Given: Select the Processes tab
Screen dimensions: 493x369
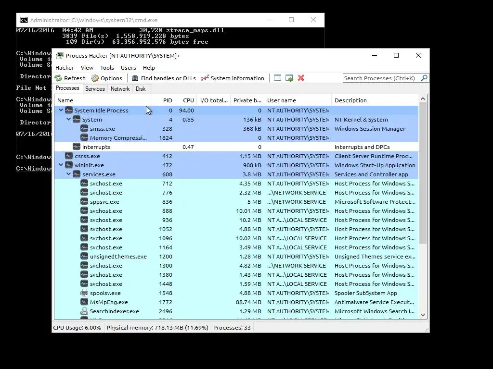Looking at the screenshot, I should coord(67,88).
